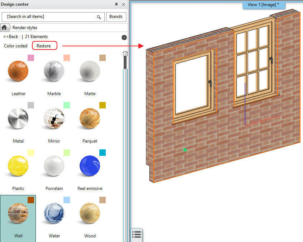Go back via <<Back link

(11, 37)
